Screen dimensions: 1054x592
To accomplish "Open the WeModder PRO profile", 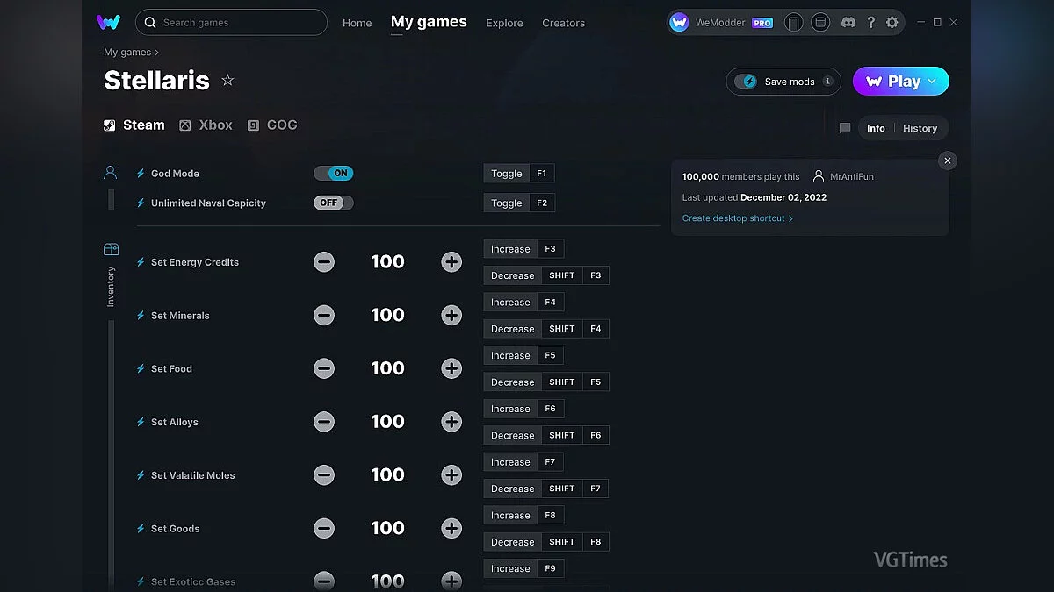I will 721,23.
